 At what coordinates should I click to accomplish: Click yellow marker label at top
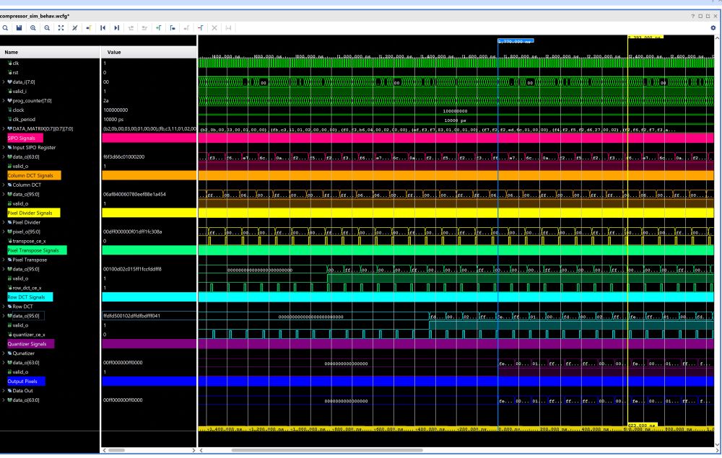(x=645, y=37)
